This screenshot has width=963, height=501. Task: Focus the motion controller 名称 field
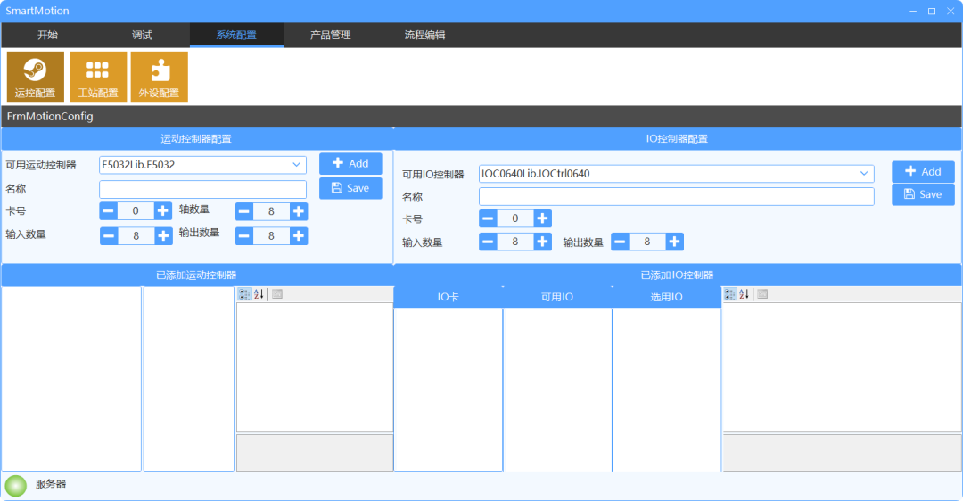tap(202, 189)
